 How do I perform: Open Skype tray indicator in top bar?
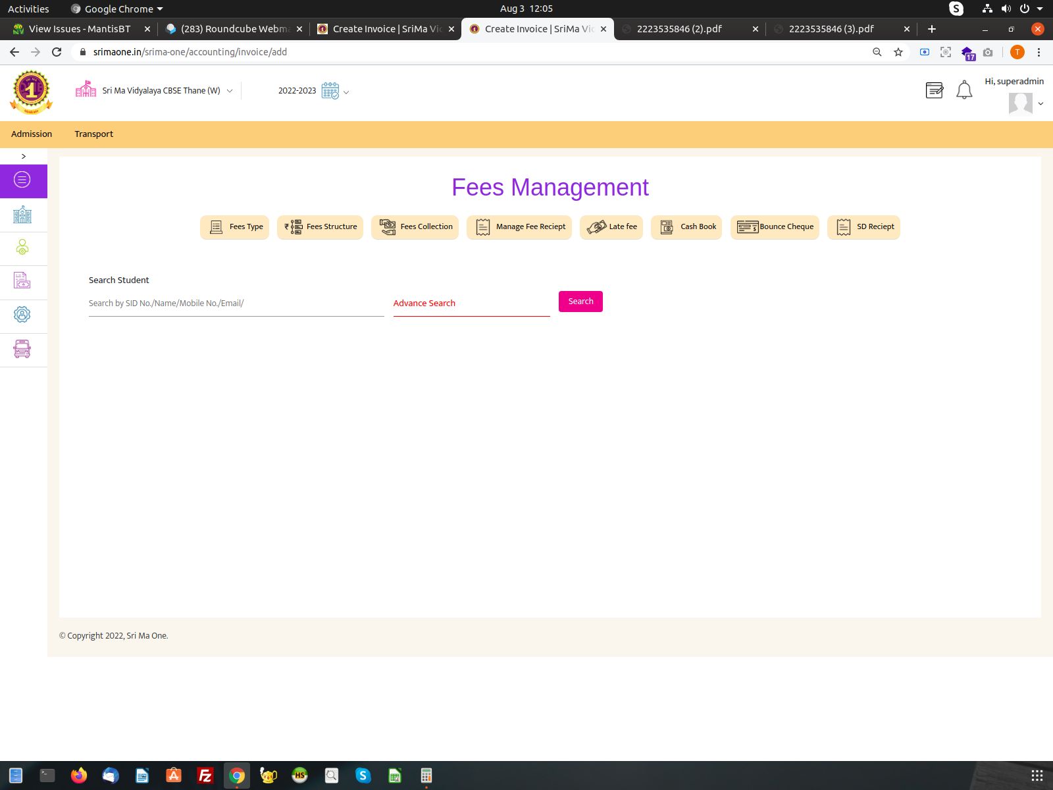956,9
